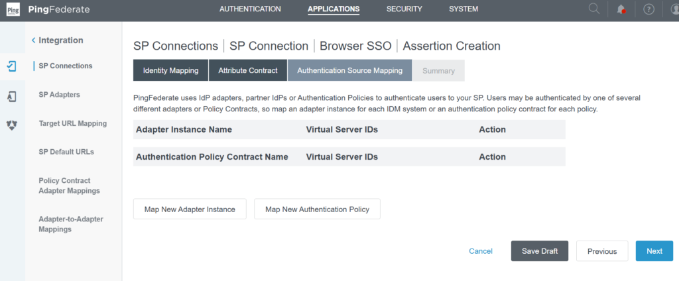Open the SYSTEM top menu
679x281 pixels.
click(463, 9)
